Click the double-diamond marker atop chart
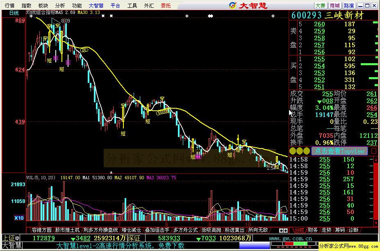Screen dimensions: 380x251 click(x=210, y=16)
